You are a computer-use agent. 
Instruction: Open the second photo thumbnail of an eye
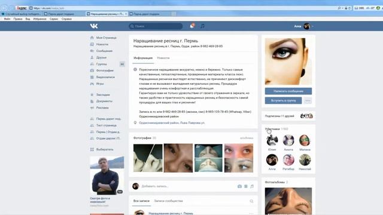pos(178,158)
